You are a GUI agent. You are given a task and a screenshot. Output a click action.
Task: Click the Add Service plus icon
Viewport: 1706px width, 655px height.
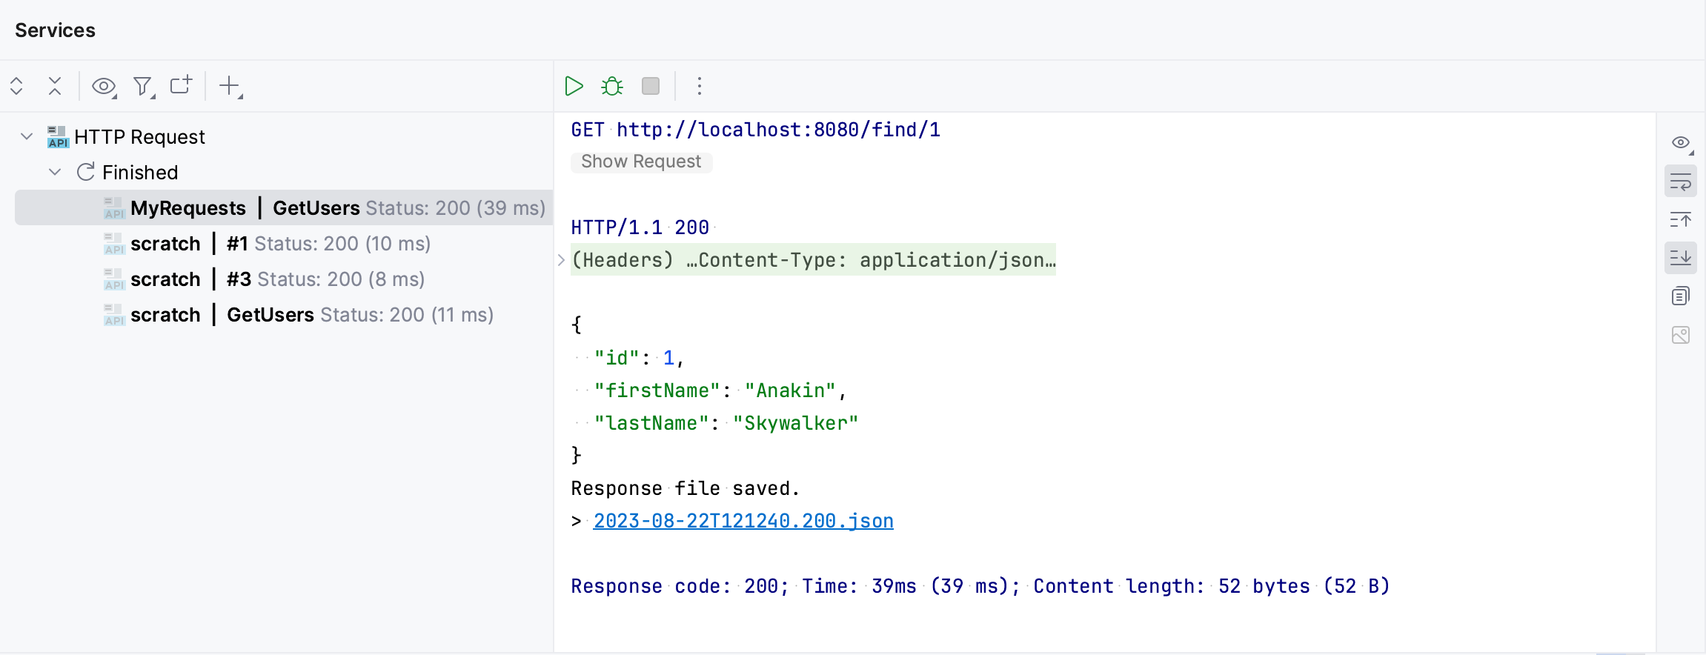[x=230, y=86]
